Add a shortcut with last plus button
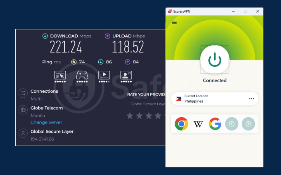Screen dimensions: 281x175 (248, 124)
